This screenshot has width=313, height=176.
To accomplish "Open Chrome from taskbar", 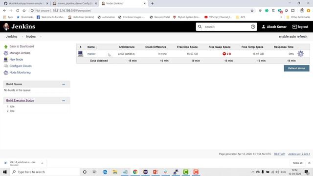I will click(135, 172).
